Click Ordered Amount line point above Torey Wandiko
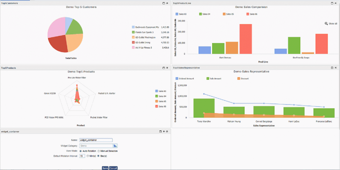The height and width of the screenshot is (170, 340). pos(204,94)
